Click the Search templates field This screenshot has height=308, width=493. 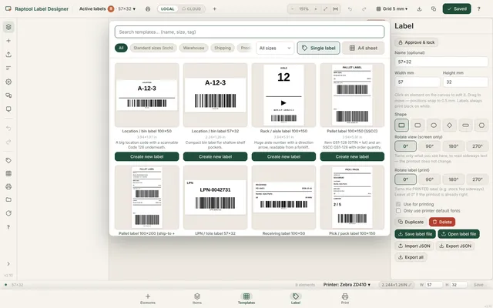[250, 32]
